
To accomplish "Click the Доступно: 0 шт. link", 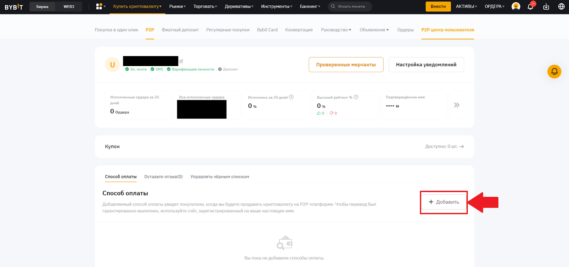I will pos(444,146).
